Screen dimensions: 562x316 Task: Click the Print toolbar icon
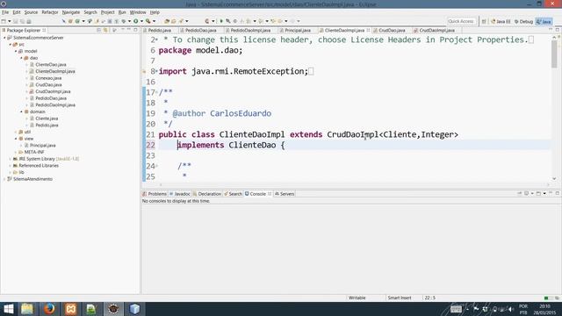tap(29, 21)
